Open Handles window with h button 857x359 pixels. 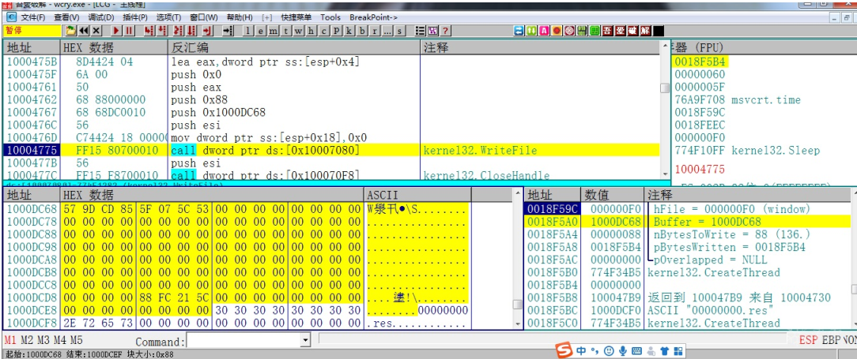click(311, 31)
